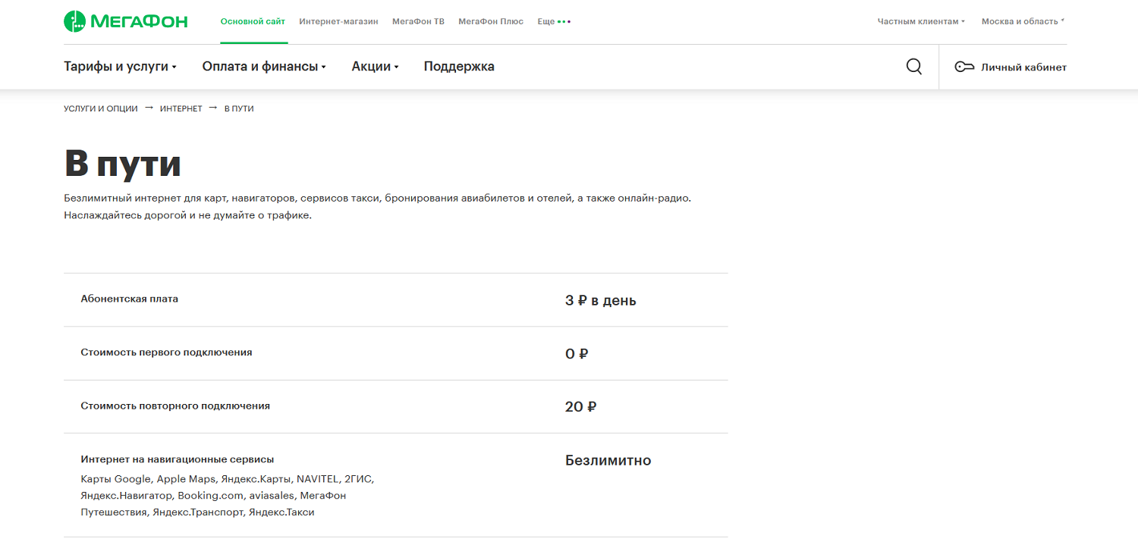Image resolution: width=1138 pixels, height=548 pixels.
Task: Expand the Оплата и финансы menu
Action: coord(263,67)
